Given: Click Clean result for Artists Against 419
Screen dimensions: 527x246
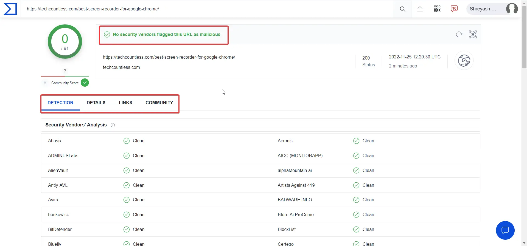Looking at the screenshot, I should (368, 185).
